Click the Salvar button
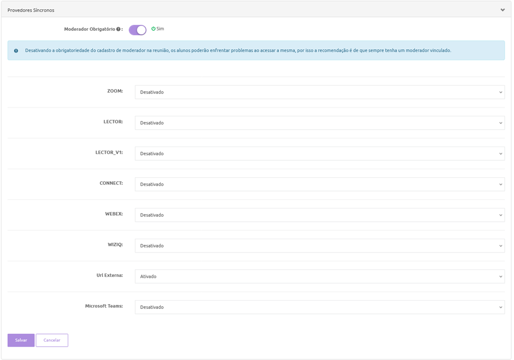 pyautogui.click(x=21, y=341)
